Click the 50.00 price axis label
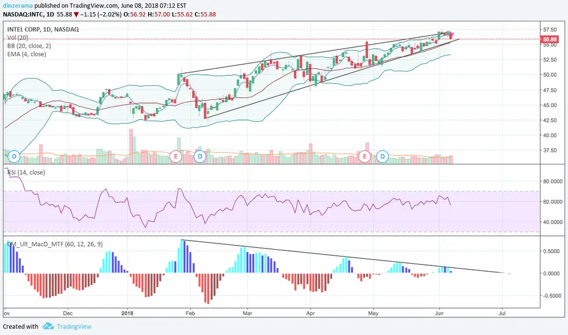The image size is (568, 335). pyautogui.click(x=550, y=75)
